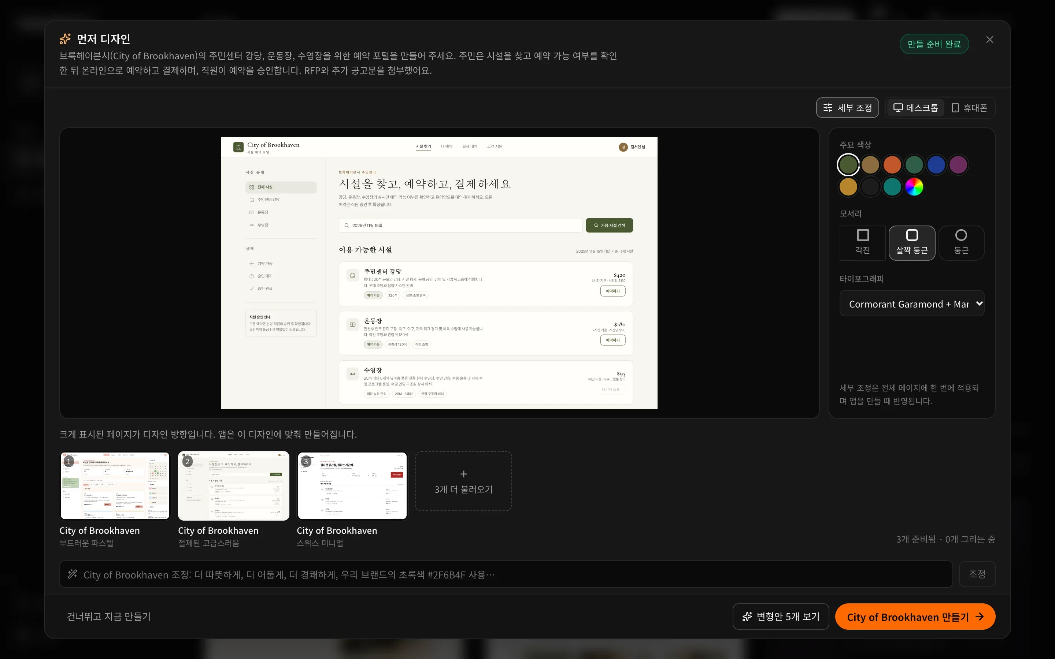This screenshot has height=659, width=1055.
Task: Click the 조정 adjust button
Action: pyautogui.click(x=977, y=574)
